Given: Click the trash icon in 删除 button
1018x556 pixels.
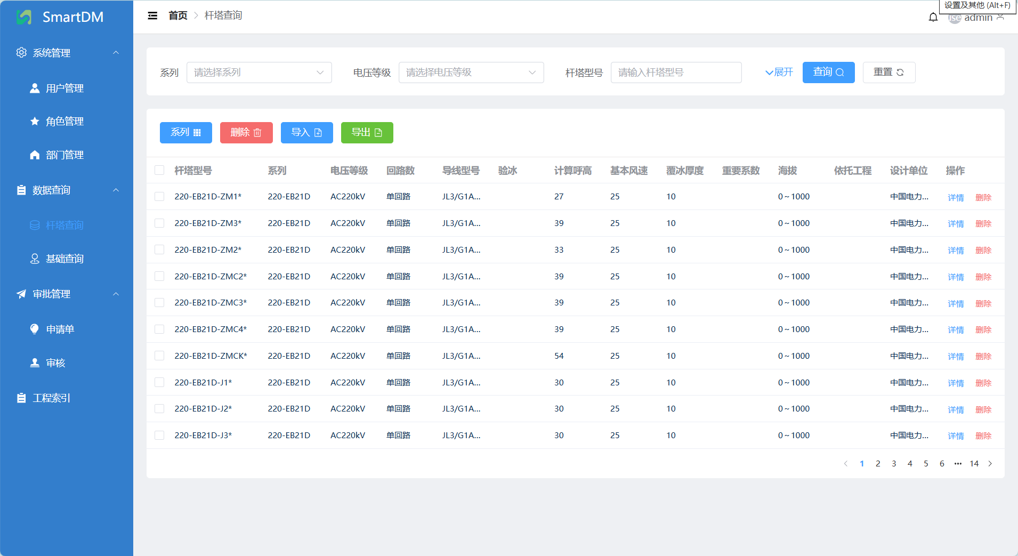Looking at the screenshot, I should pos(257,133).
